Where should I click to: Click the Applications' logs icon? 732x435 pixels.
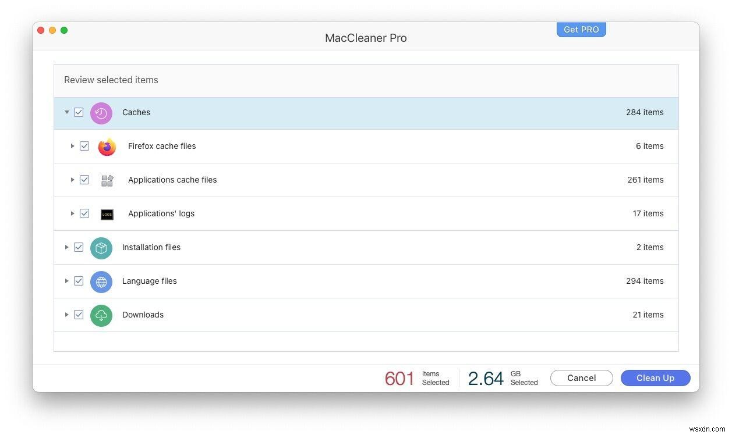[x=107, y=214]
